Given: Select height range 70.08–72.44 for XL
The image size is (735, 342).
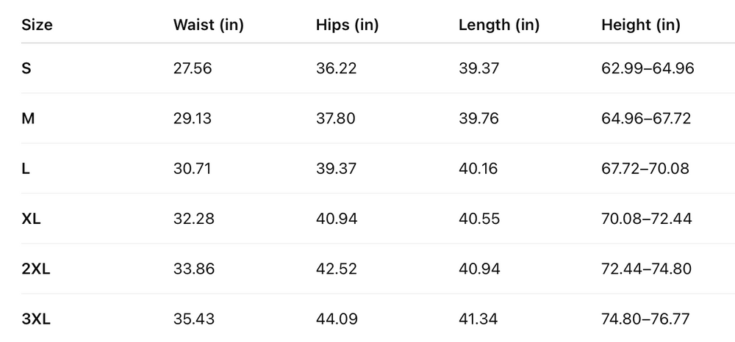Looking at the screenshot, I should pyautogui.click(x=646, y=219).
